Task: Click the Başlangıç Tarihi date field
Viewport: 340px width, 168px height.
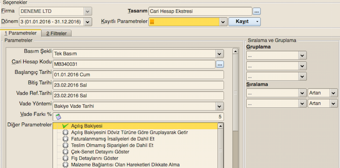Action: pos(138,75)
